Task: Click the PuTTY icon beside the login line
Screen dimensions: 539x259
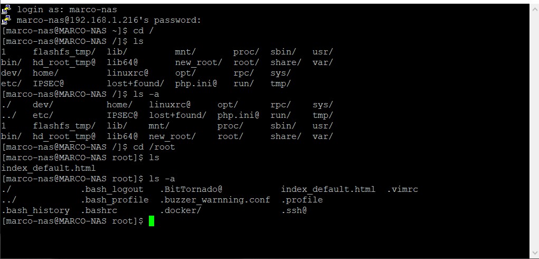Action: (6, 9)
